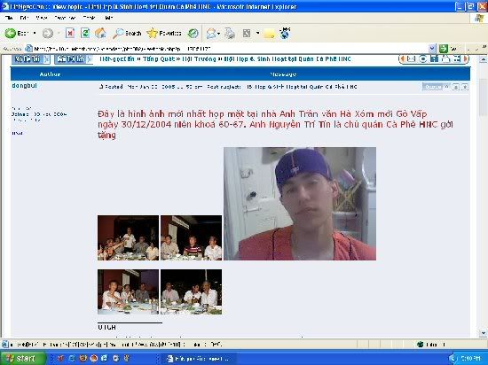Open the Home page via the house icon
Viewport: 488px width, 365px height.
coord(100,33)
